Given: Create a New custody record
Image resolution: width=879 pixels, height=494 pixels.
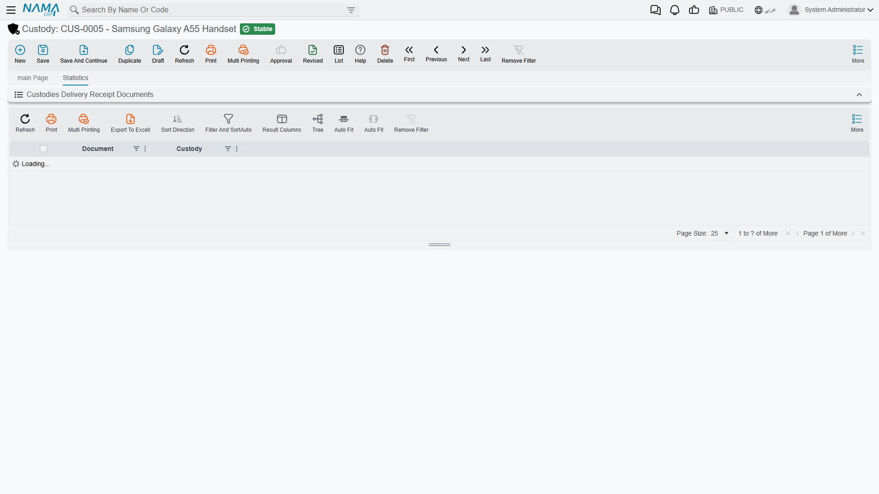Looking at the screenshot, I should tap(20, 54).
